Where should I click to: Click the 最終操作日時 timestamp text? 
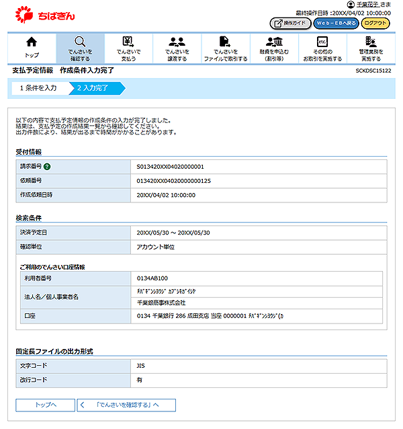coord(343,13)
